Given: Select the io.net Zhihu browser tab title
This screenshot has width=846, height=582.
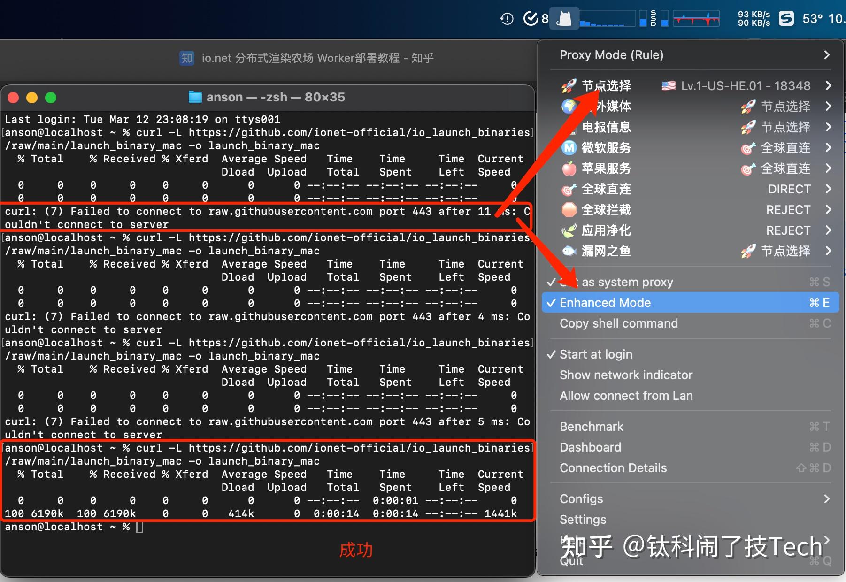Looking at the screenshot, I should [317, 58].
